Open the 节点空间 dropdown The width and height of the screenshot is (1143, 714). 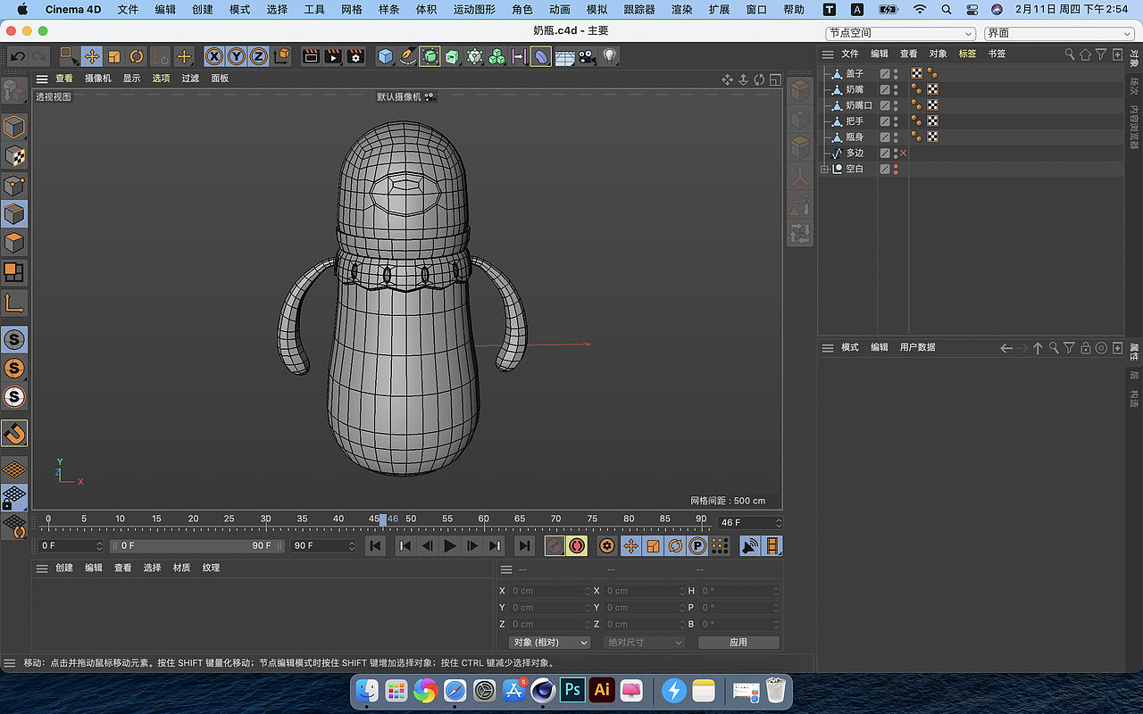point(900,33)
